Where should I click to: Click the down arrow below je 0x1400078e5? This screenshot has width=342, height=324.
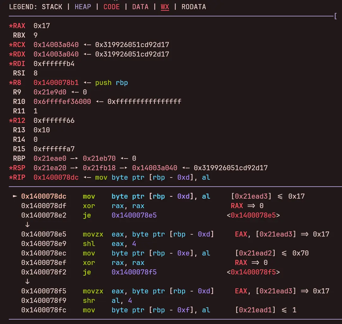pos(27,225)
